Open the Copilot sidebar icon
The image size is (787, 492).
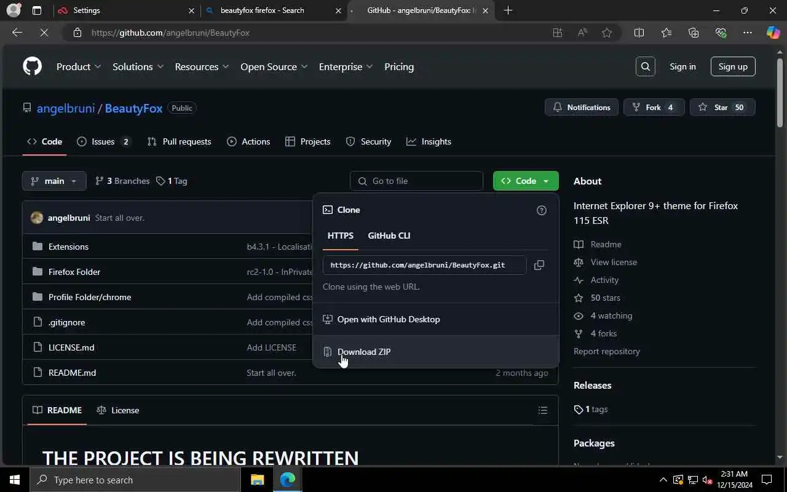pyautogui.click(x=773, y=33)
